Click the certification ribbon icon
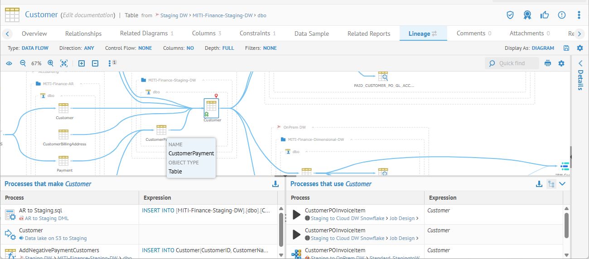The width and height of the screenshot is (589, 259). (527, 15)
